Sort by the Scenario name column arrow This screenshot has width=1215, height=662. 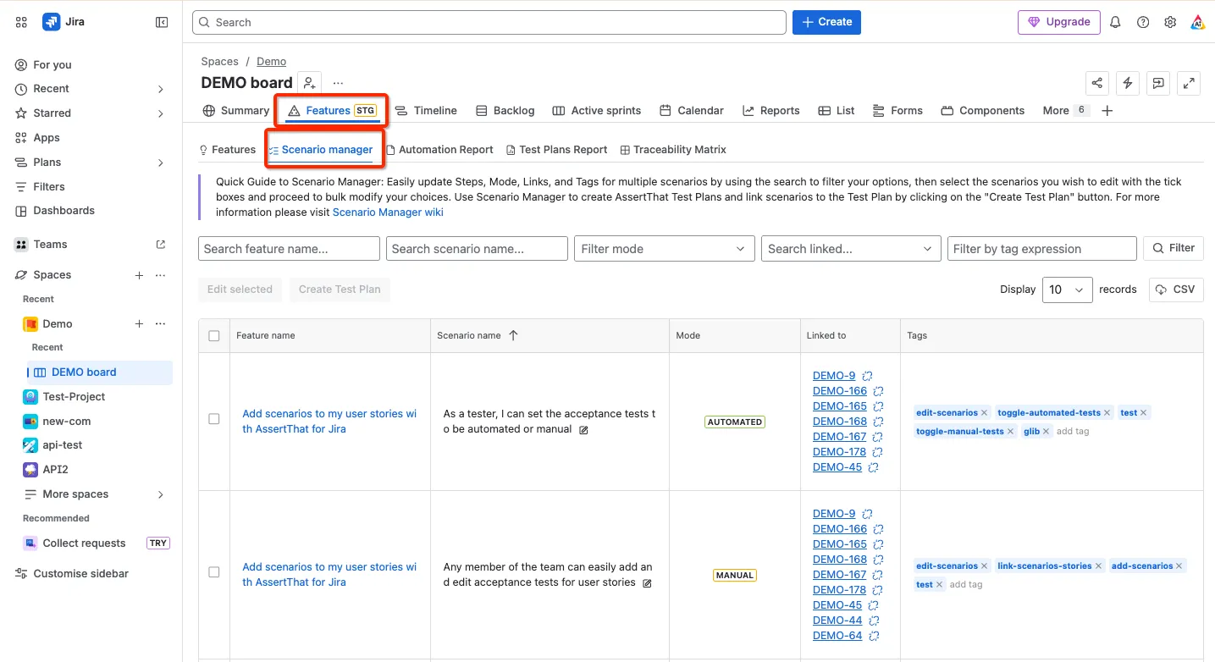click(513, 336)
